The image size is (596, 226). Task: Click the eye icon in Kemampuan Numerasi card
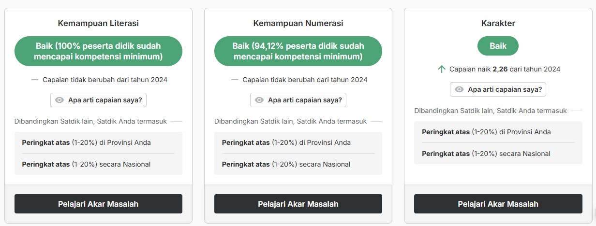[x=259, y=100]
